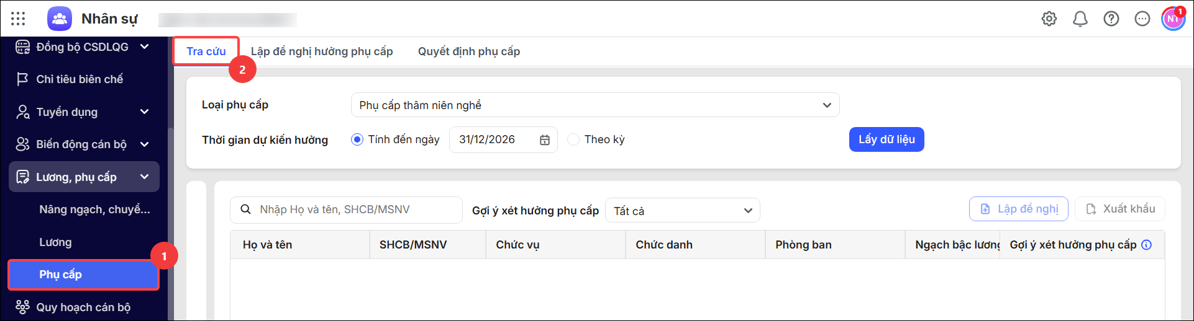Open the chat bubble more icon
The height and width of the screenshot is (321, 1194).
tap(1142, 19)
